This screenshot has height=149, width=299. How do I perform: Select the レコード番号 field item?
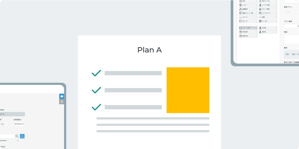(x=248, y=28)
